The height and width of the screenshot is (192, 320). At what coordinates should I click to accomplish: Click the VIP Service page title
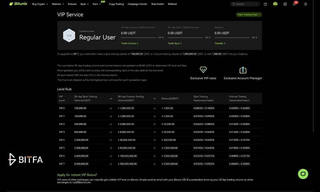click(70, 14)
